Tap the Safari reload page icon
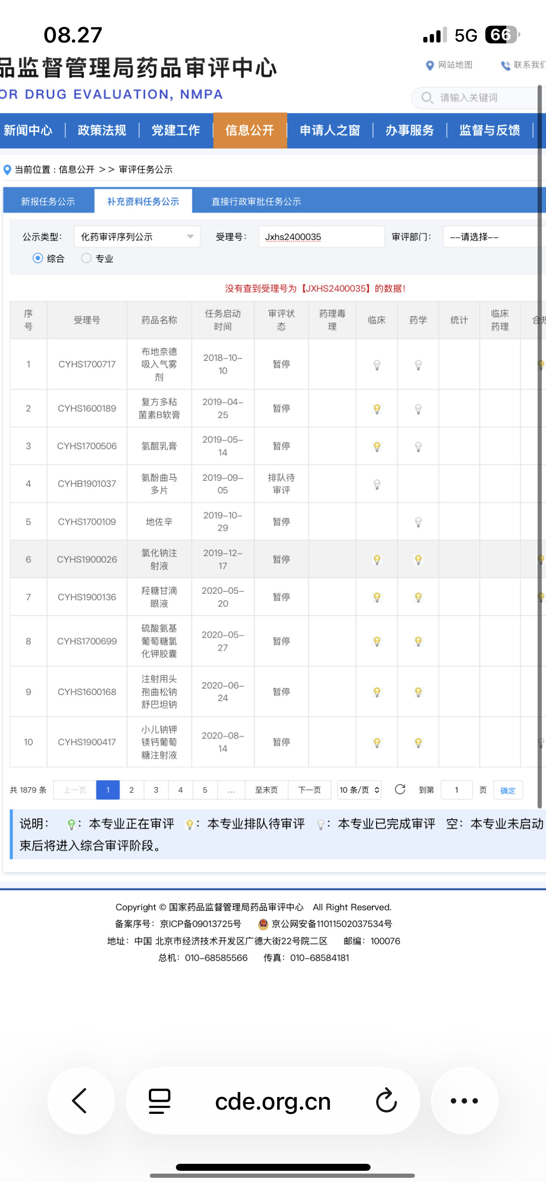This screenshot has width=546, height=1182. [x=386, y=1101]
